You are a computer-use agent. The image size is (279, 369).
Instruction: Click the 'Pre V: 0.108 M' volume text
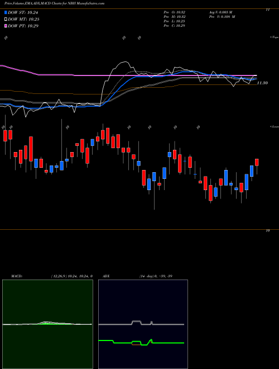(222, 17)
